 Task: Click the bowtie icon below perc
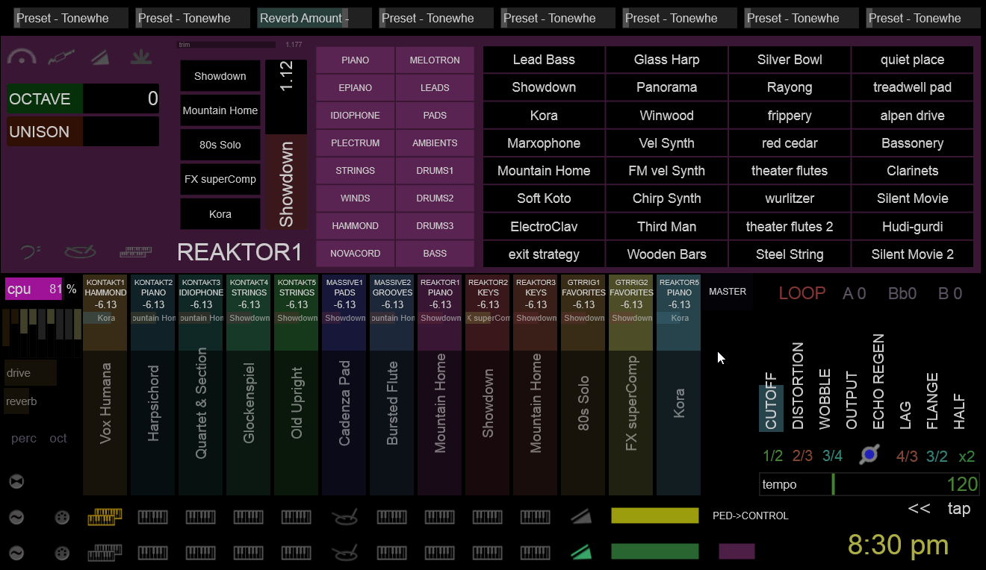pos(16,482)
